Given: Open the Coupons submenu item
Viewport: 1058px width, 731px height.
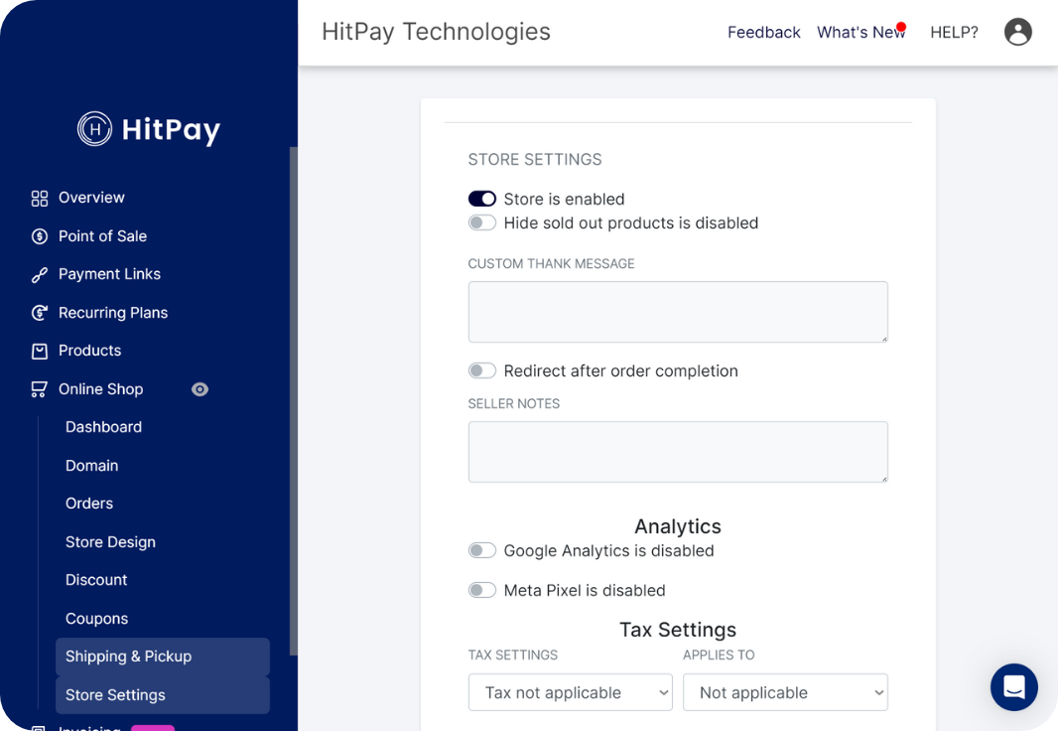Looking at the screenshot, I should [x=96, y=619].
